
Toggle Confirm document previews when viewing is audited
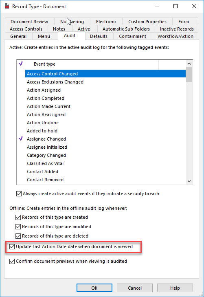click(x=12, y=262)
